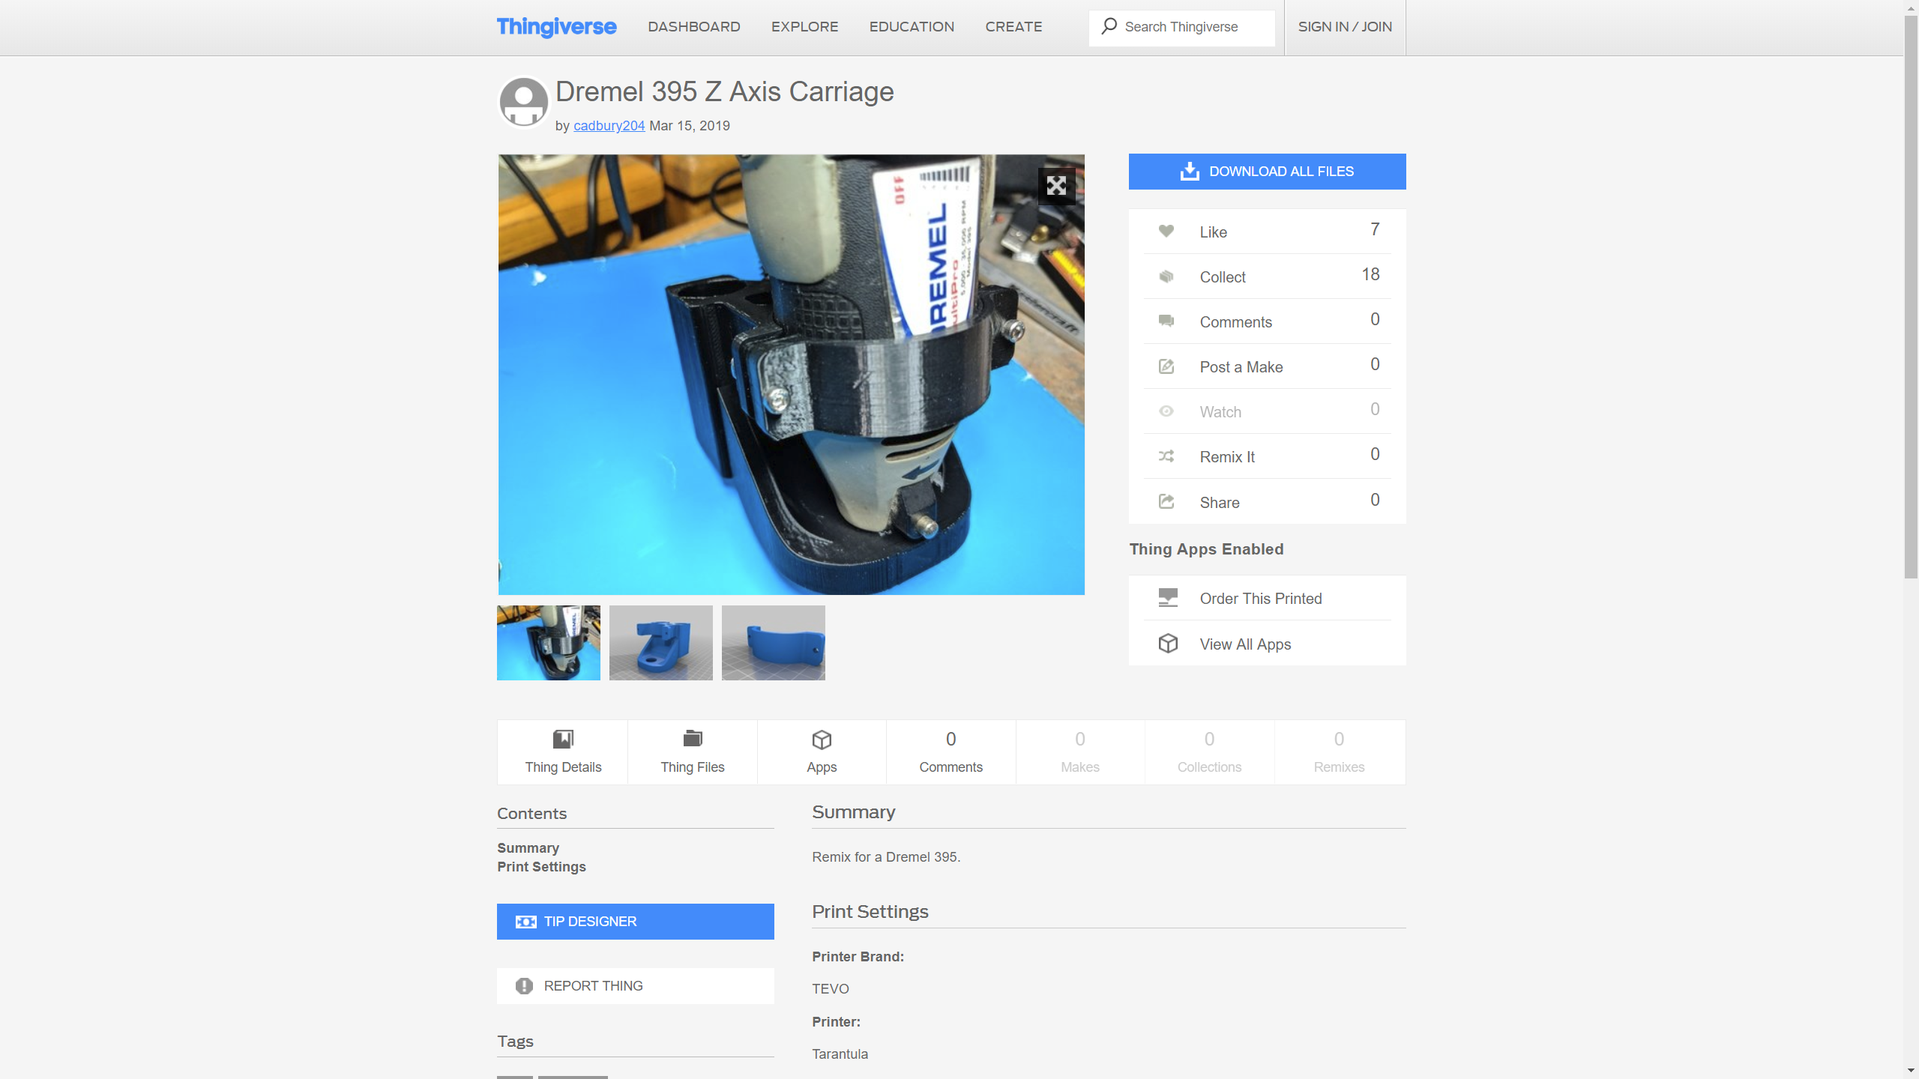Click the user avatar icon beside title
The height and width of the screenshot is (1079, 1919).
524,103
